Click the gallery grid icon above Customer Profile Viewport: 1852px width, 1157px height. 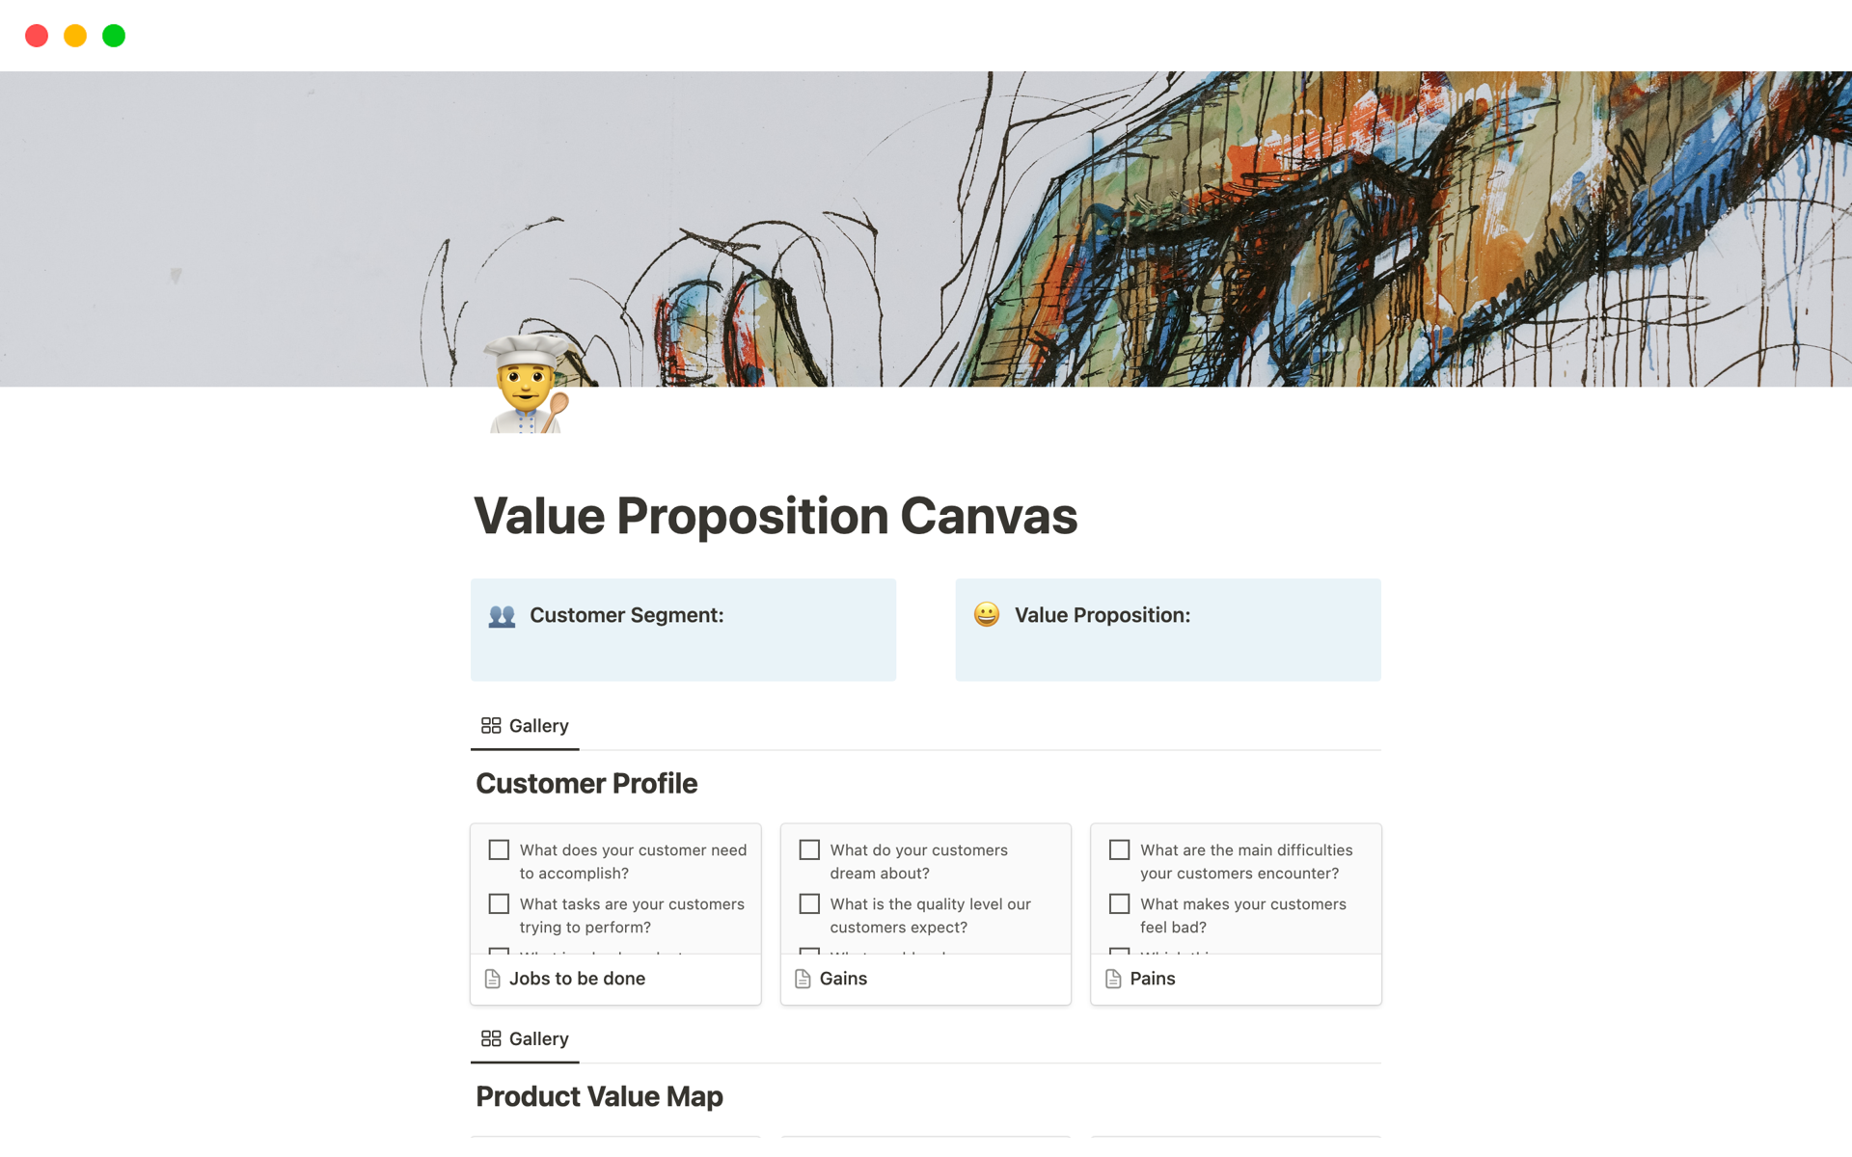(x=491, y=726)
